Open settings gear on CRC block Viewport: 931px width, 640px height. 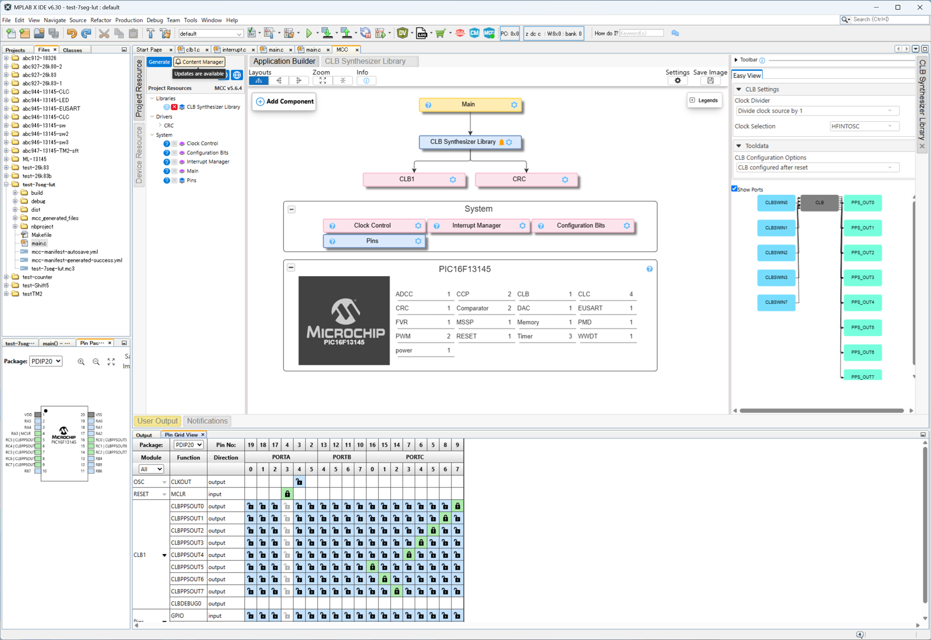[x=565, y=180]
